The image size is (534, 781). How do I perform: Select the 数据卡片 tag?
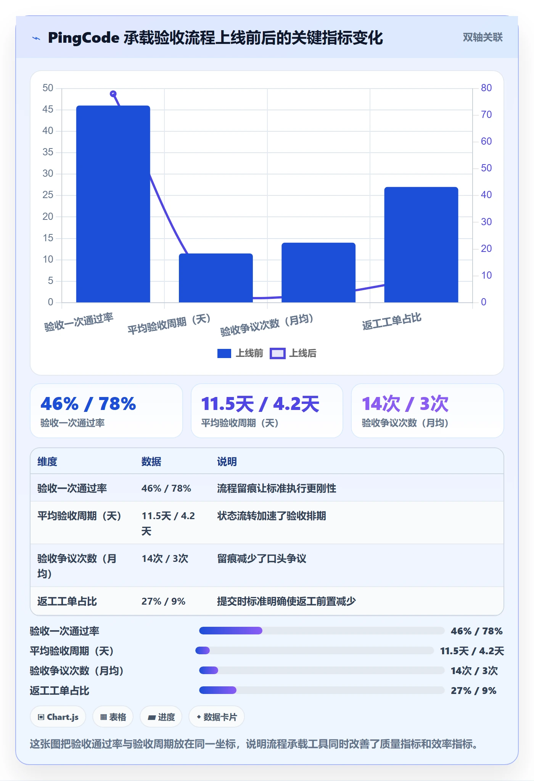coord(217,717)
